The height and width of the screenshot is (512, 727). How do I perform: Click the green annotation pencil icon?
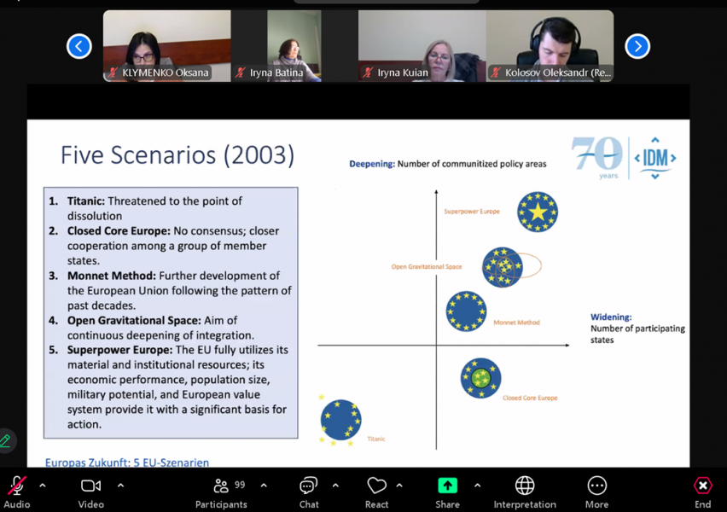coord(5,440)
